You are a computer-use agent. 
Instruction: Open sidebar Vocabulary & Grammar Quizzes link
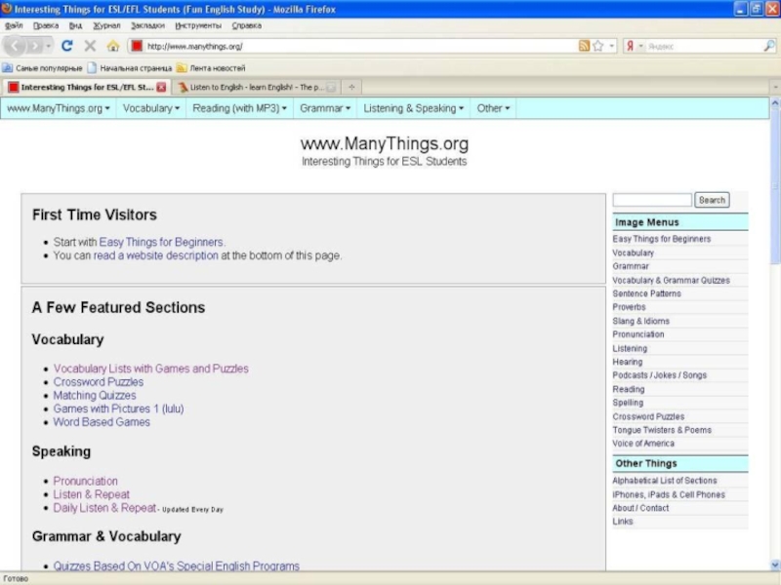(x=671, y=281)
